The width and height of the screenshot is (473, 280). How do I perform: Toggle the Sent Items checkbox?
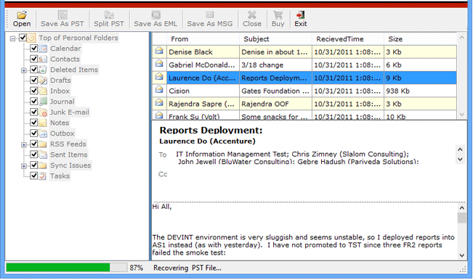tap(33, 155)
